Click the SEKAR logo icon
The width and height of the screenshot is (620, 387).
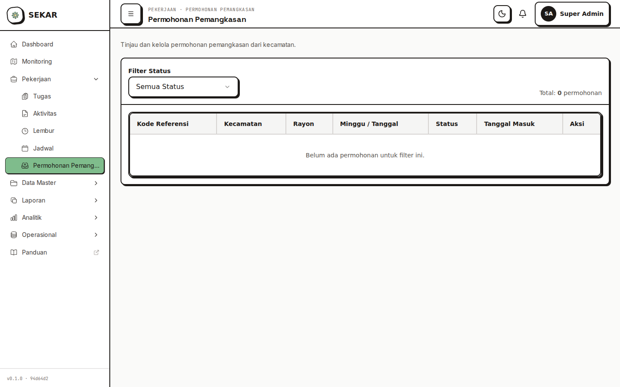pyautogui.click(x=15, y=15)
